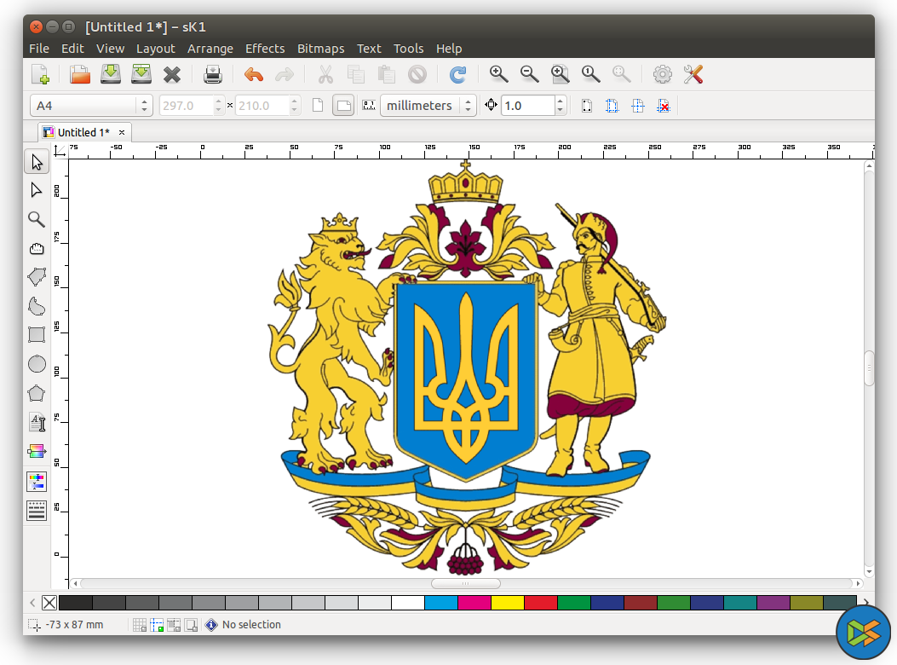Select the Ellipse drawing tool
The width and height of the screenshot is (897, 665).
[37, 364]
